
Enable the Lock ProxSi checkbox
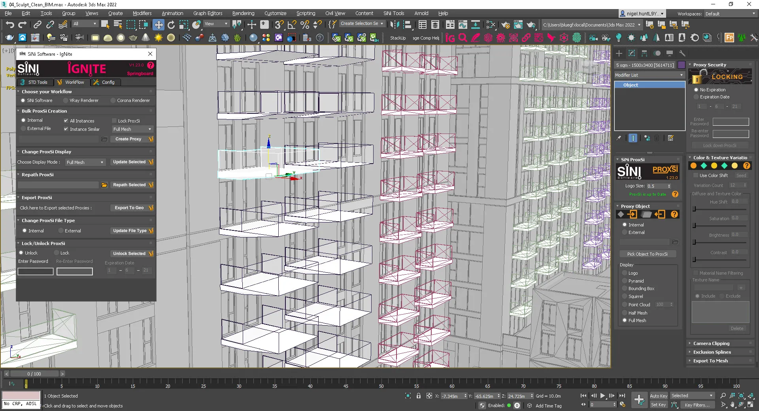[114, 121]
